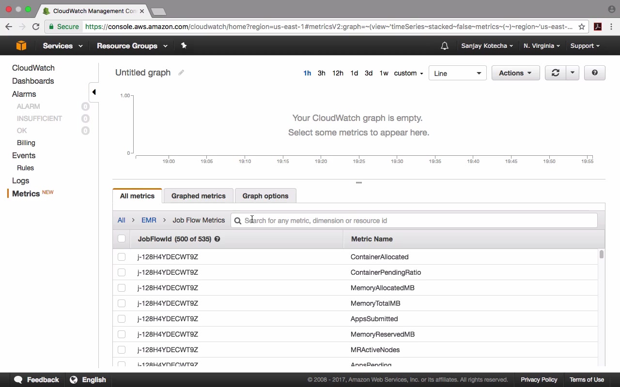Viewport: 620px width, 387px height.
Task: Open the Chrome menu dots
Action: pos(612,27)
